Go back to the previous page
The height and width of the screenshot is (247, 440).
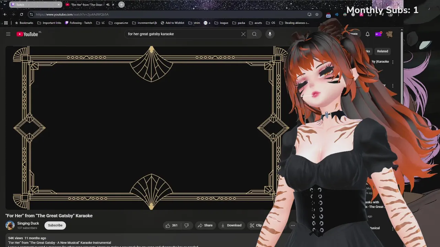(5, 14)
